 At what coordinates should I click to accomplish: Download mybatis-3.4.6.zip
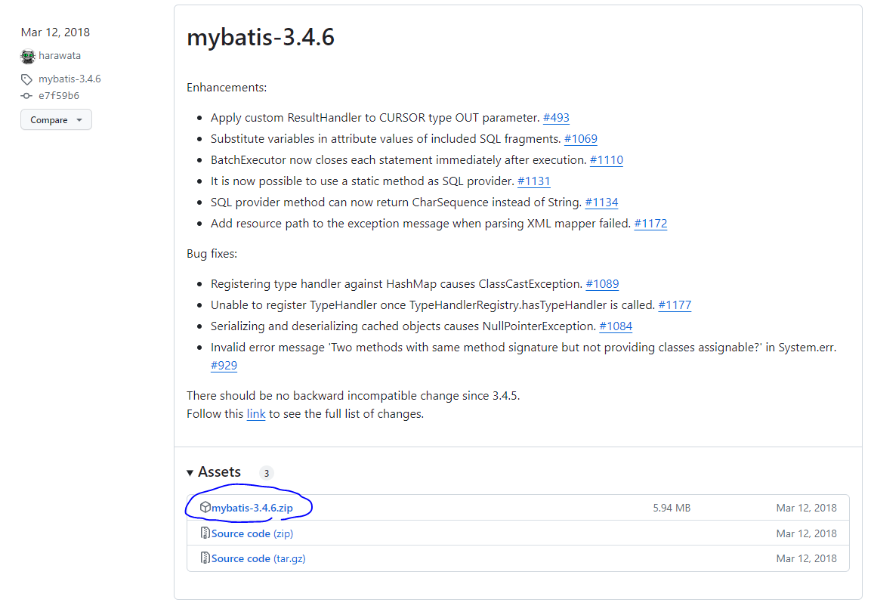coord(252,508)
